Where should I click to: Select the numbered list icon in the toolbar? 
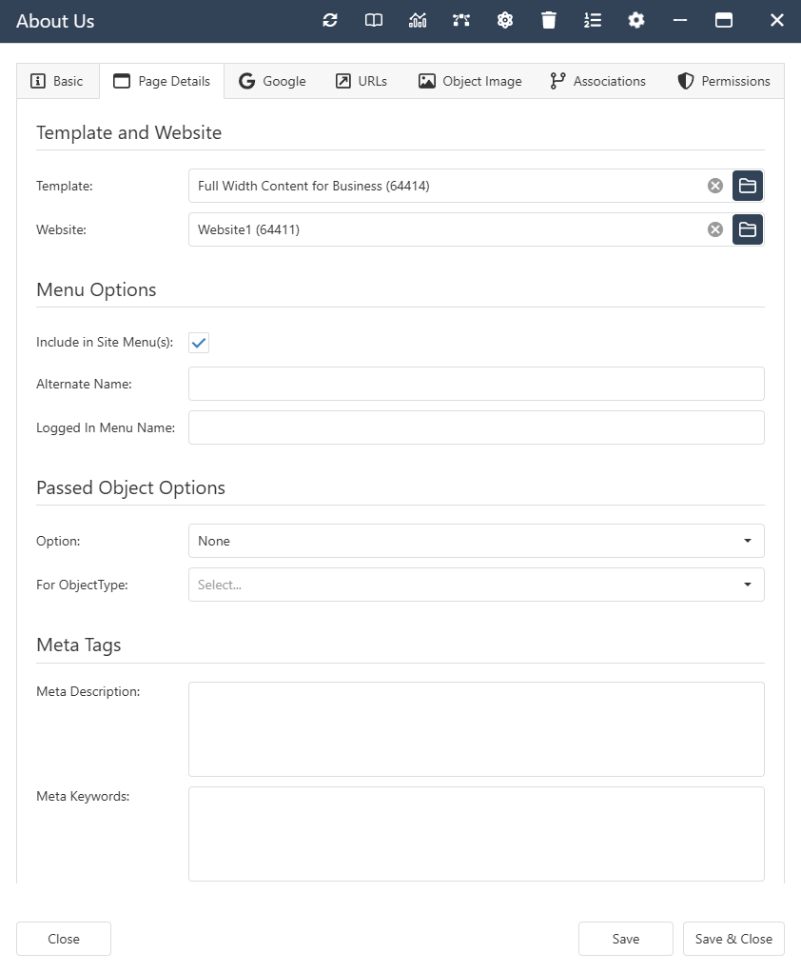[592, 20]
